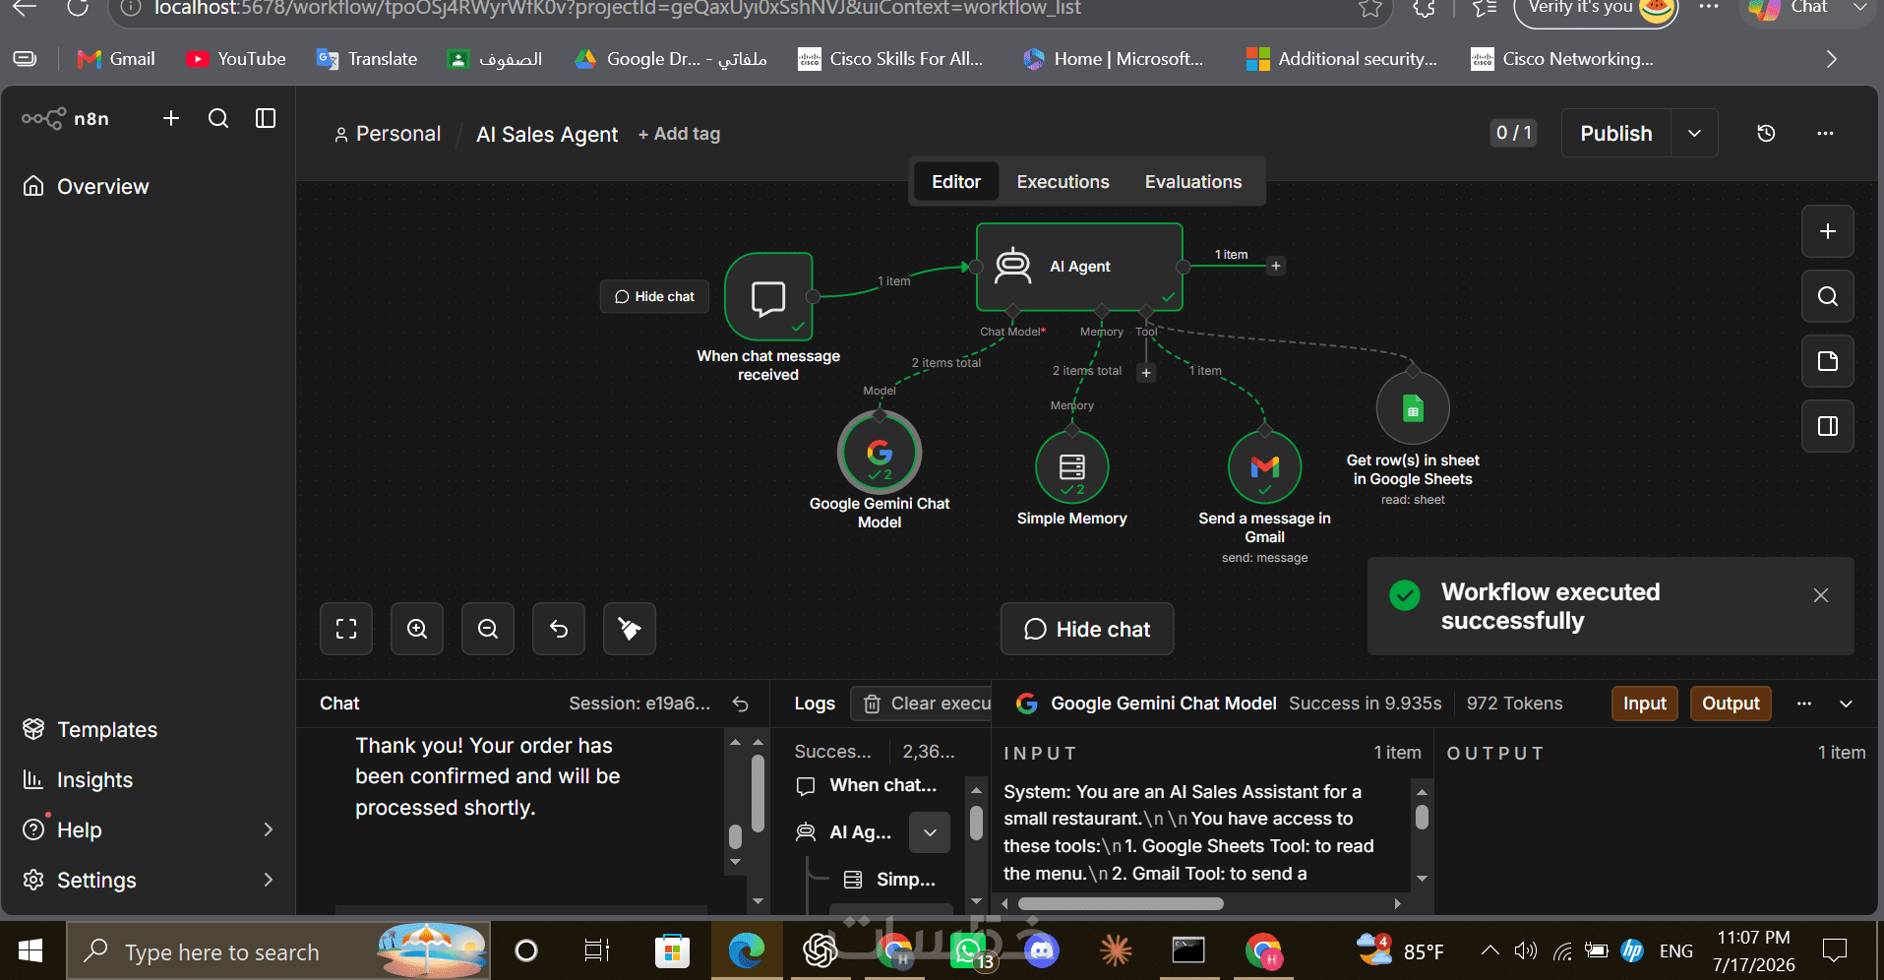This screenshot has height=980, width=1884.
Task: Select the AI Agent node
Action: pyautogui.click(x=1079, y=267)
